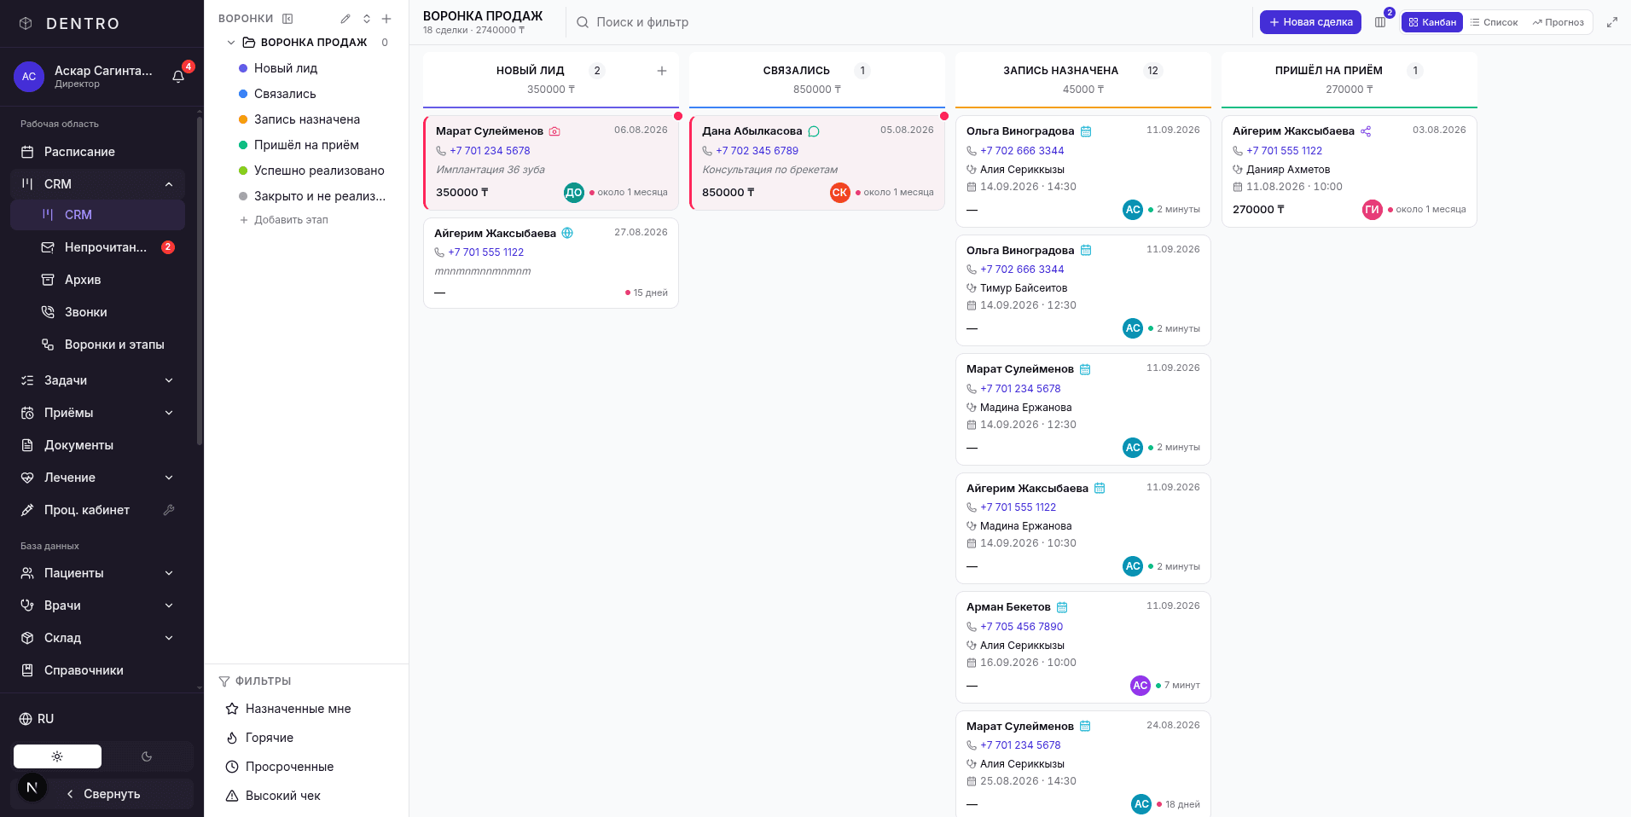Open notifications bell icon
The height and width of the screenshot is (817, 1631).
(178, 77)
